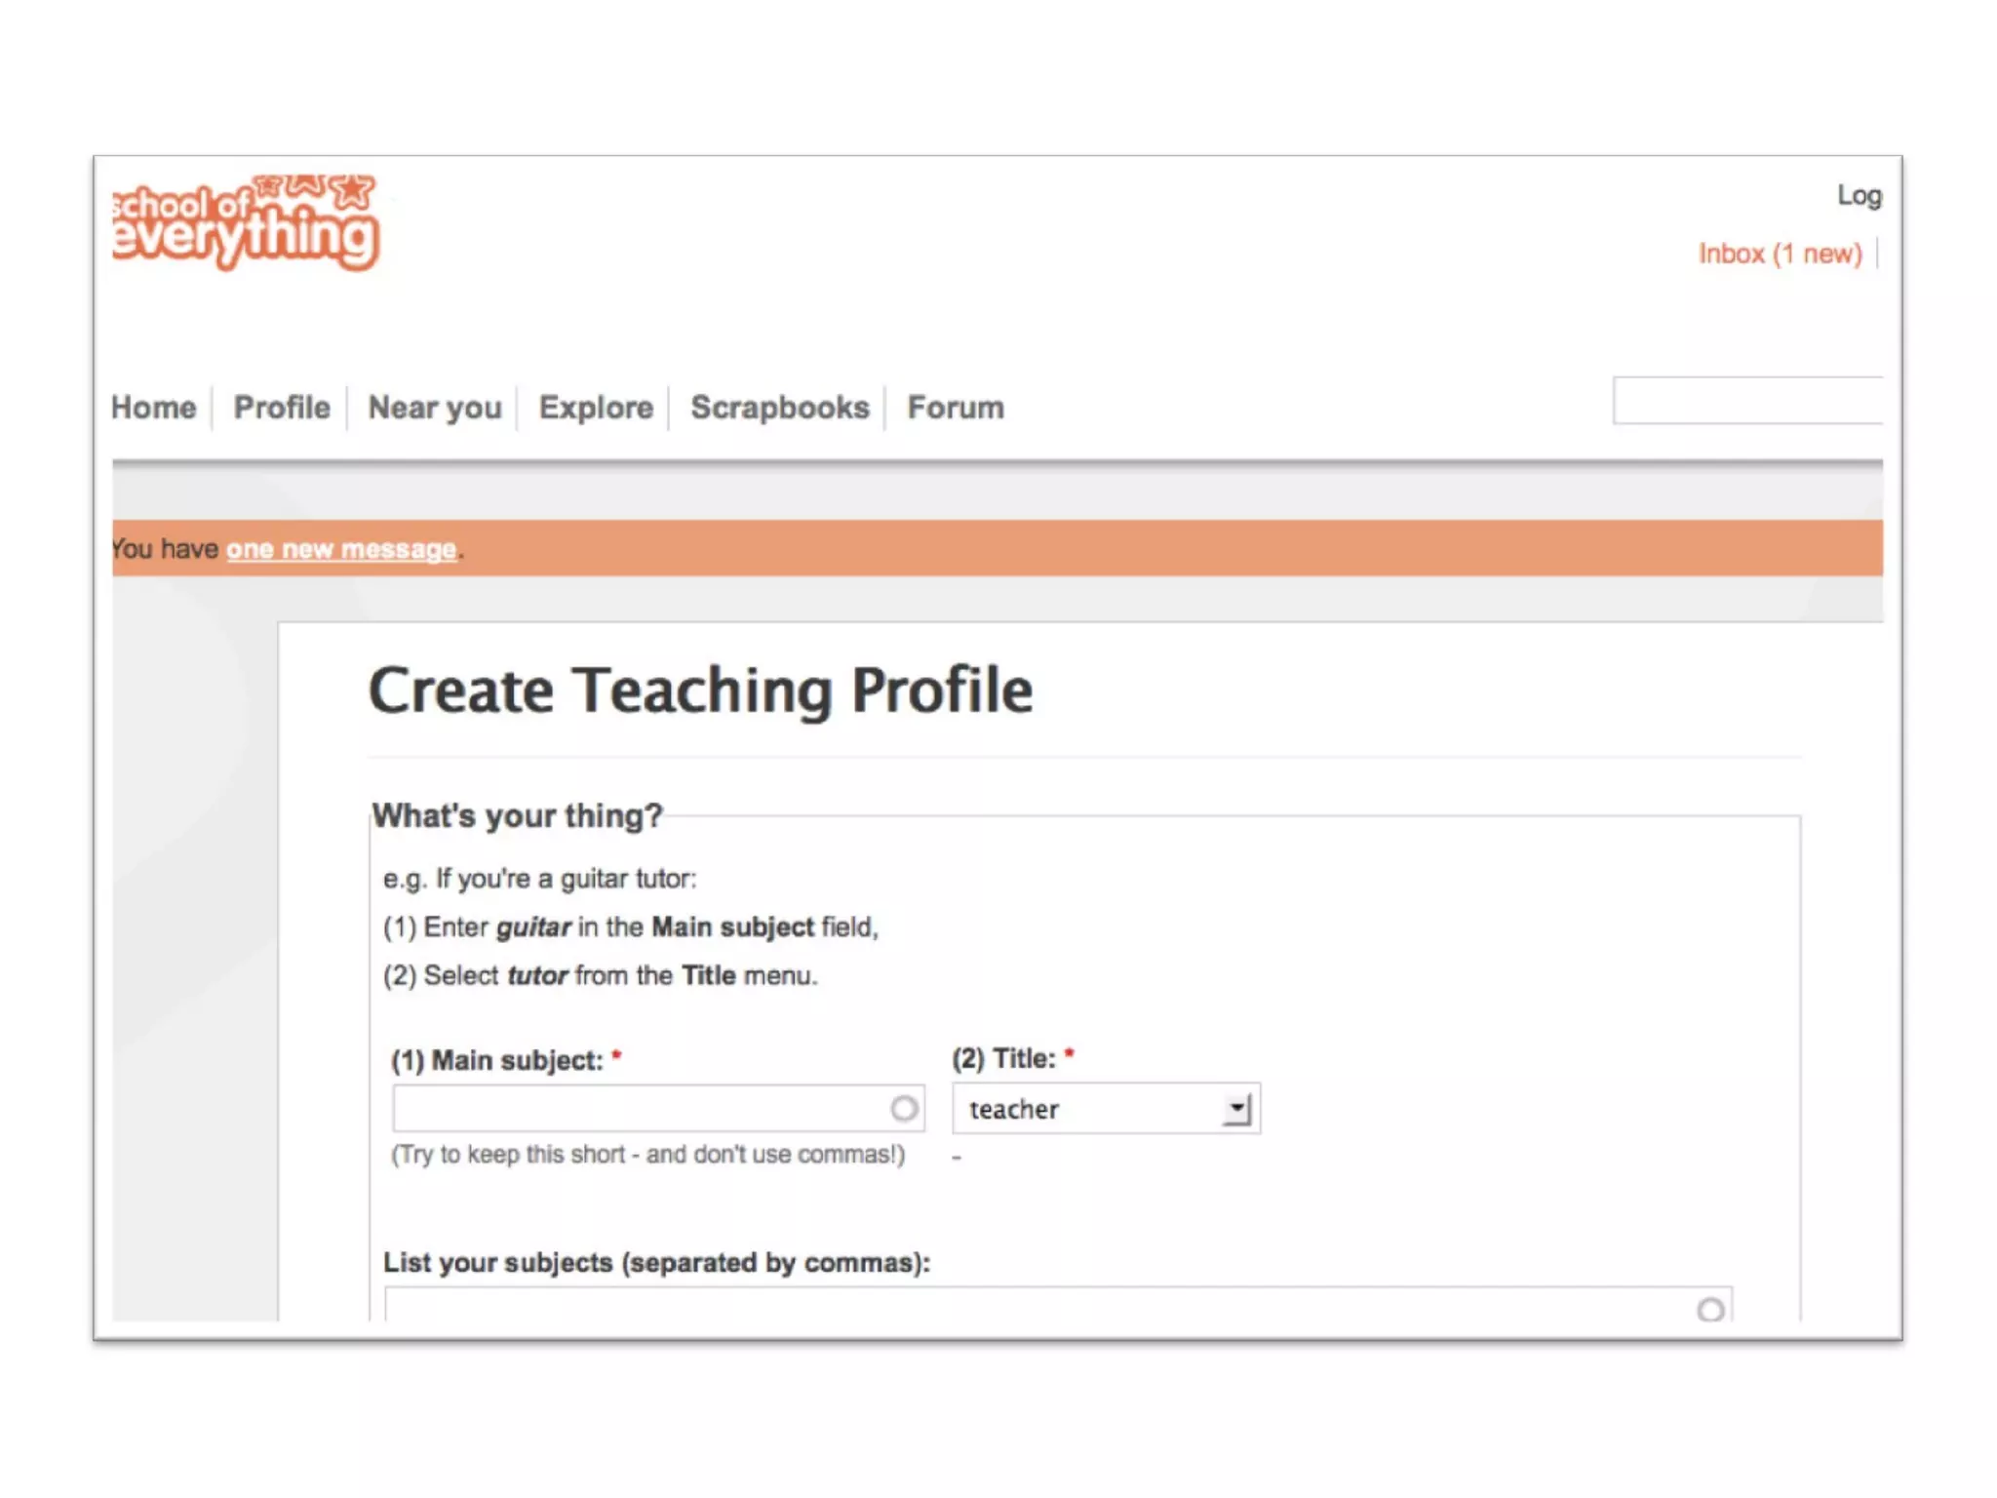Screen dimensions: 1997x1498
Task: Click the one new message link
Action: tap(341, 549)
